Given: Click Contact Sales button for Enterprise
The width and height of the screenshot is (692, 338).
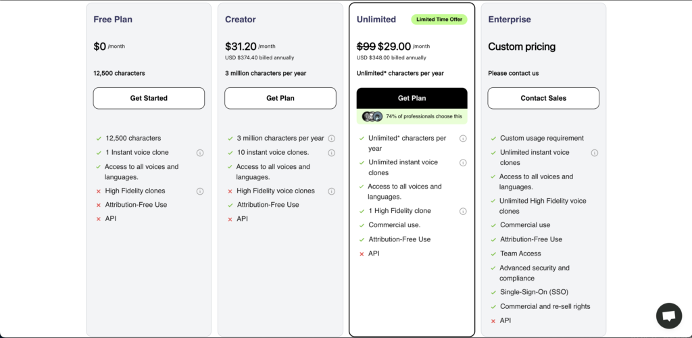Looking at the screenshot, I should pos(543,98).
